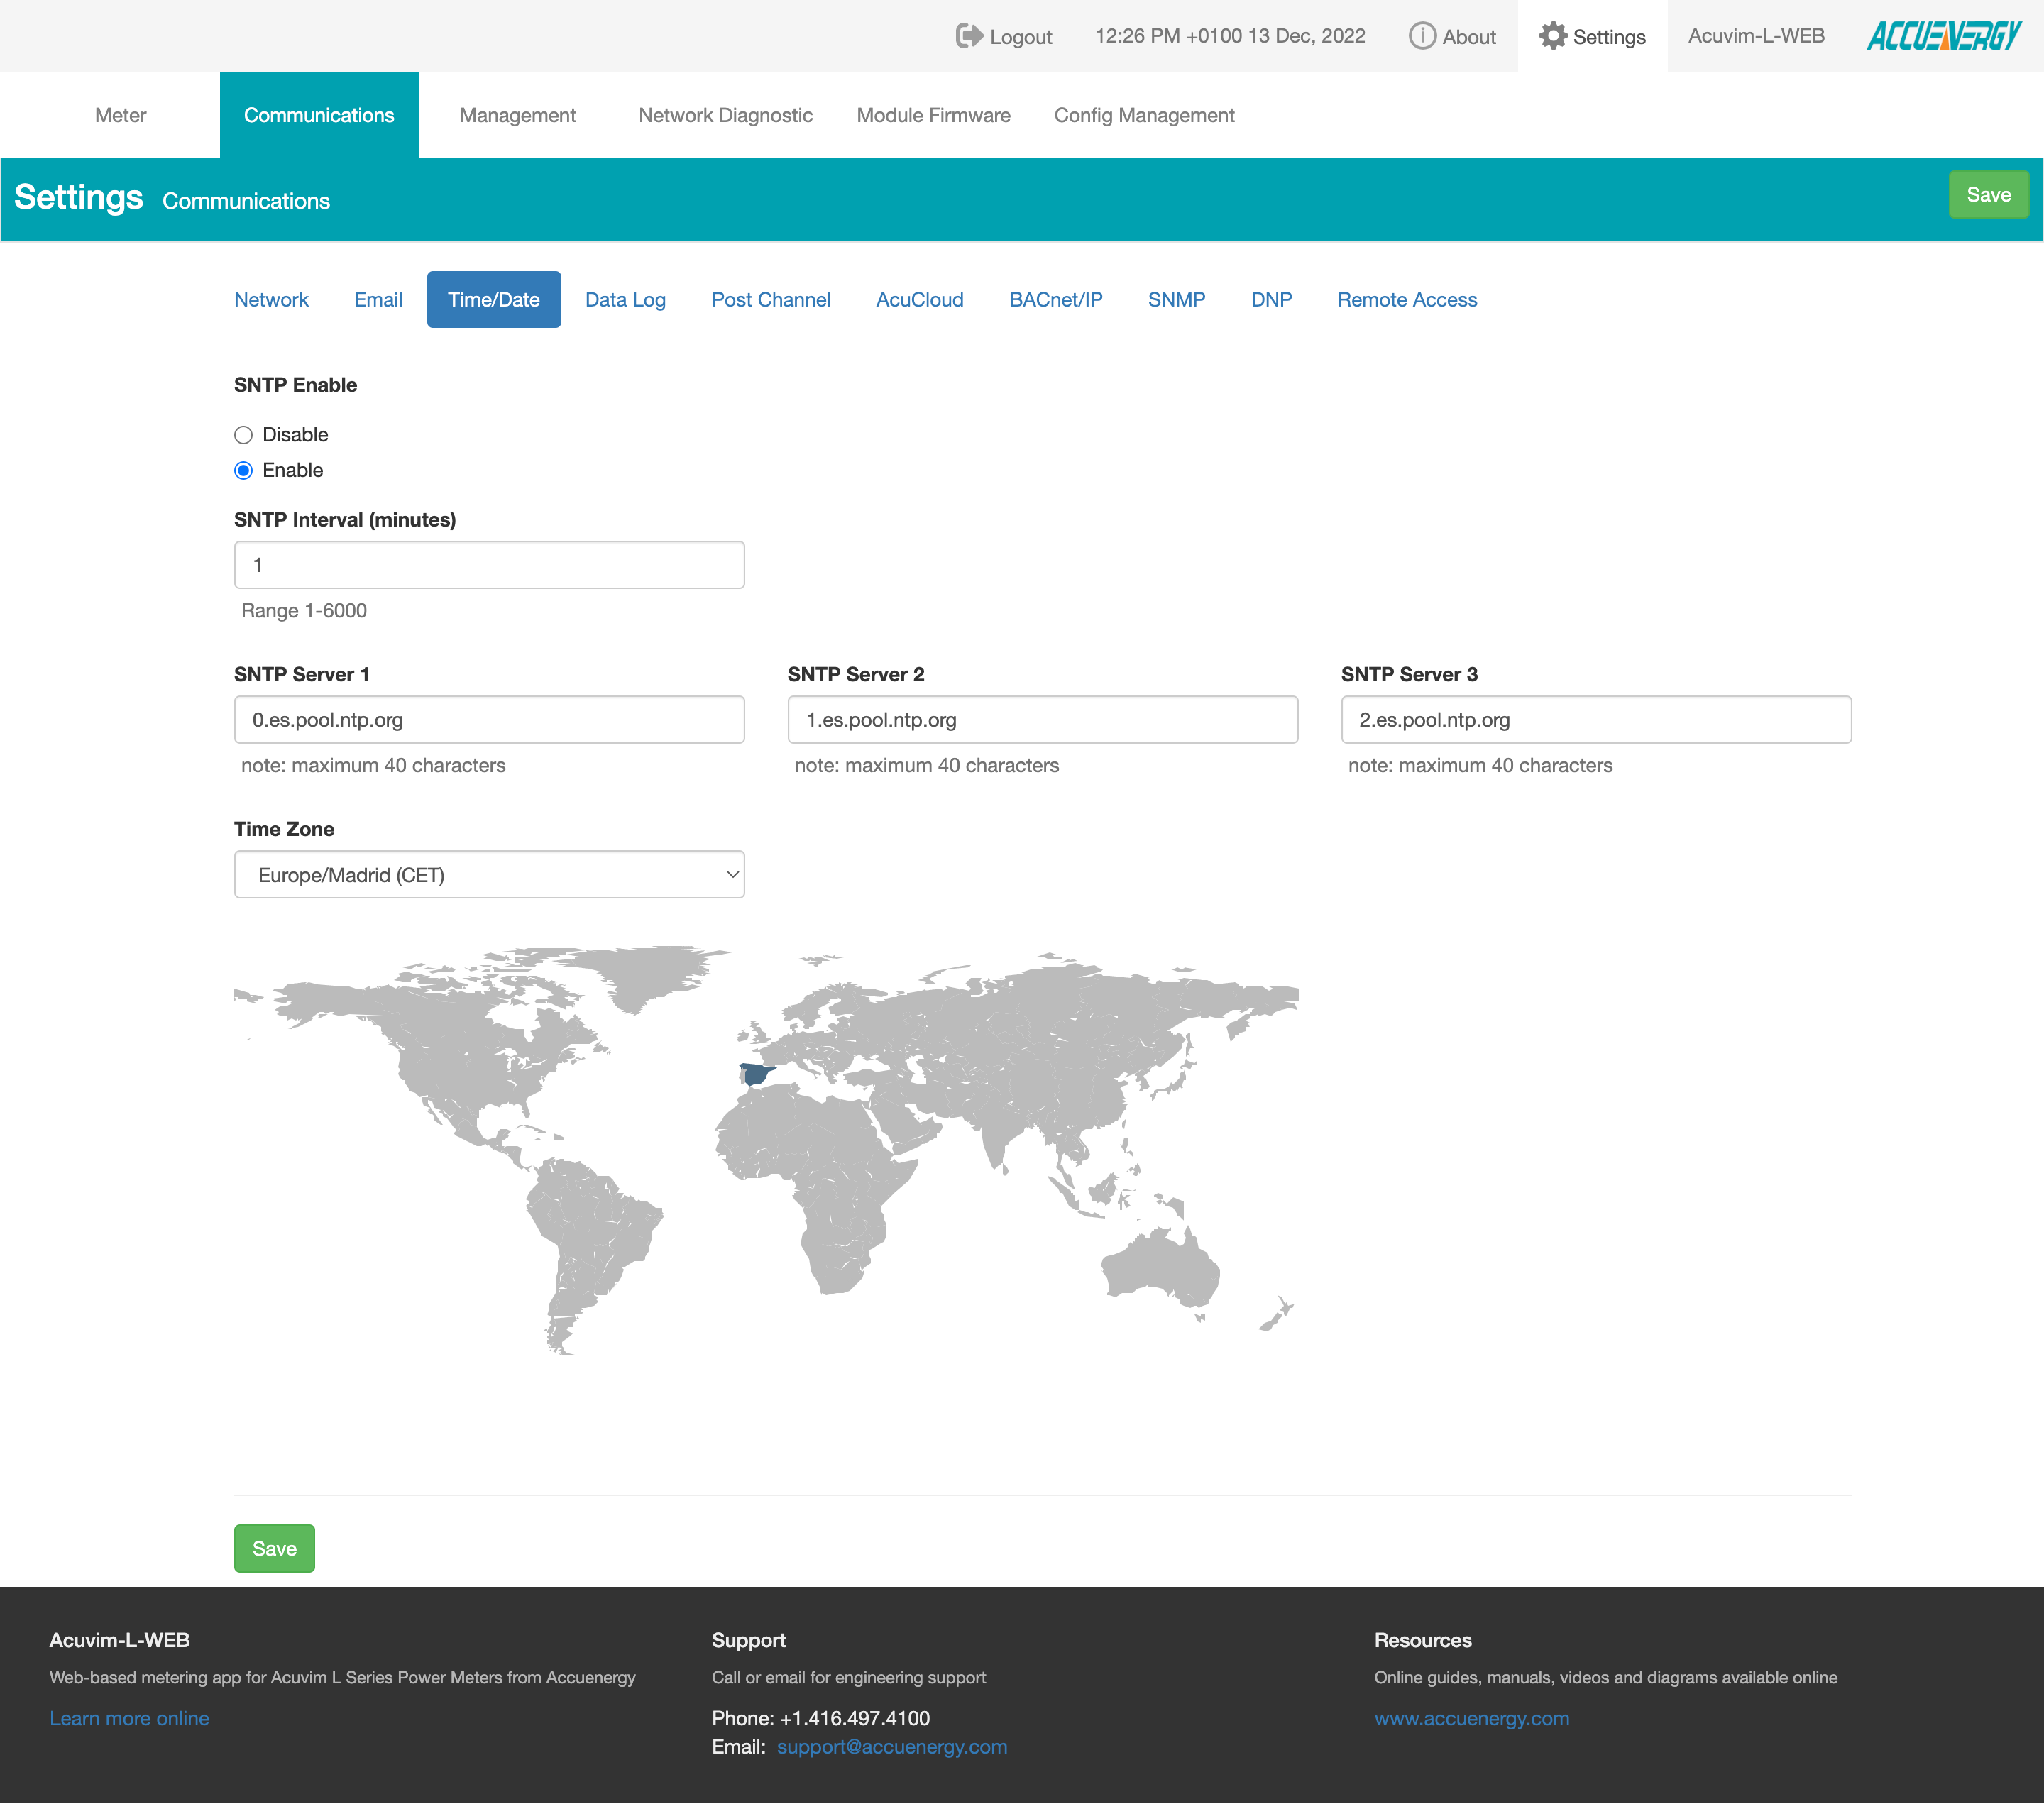Screen dimensions: 2044x1804
Task: Select the Enable SNTP radio button
Action: 243,470
